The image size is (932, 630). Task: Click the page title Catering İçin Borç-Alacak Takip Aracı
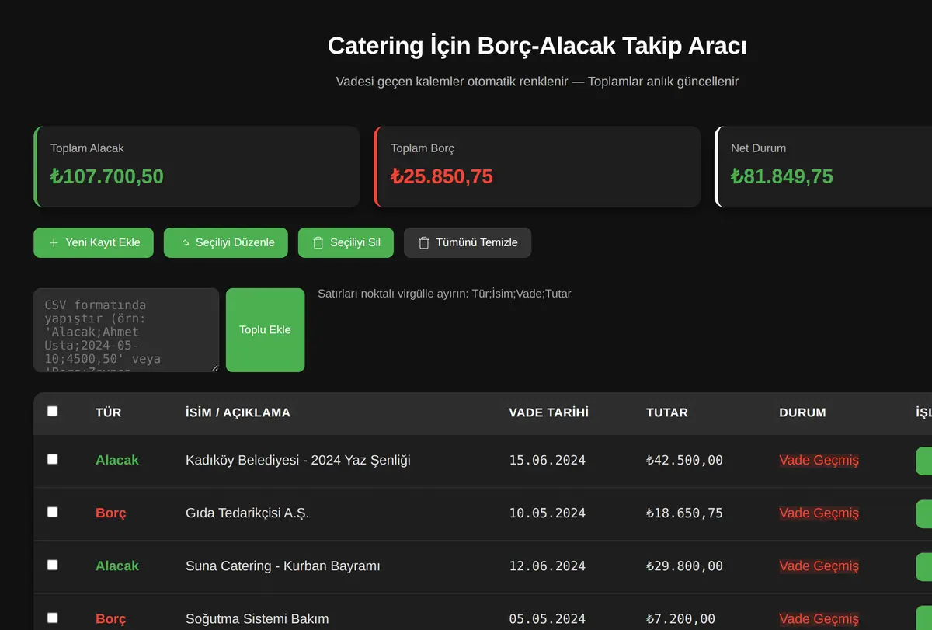click(537, 46)
